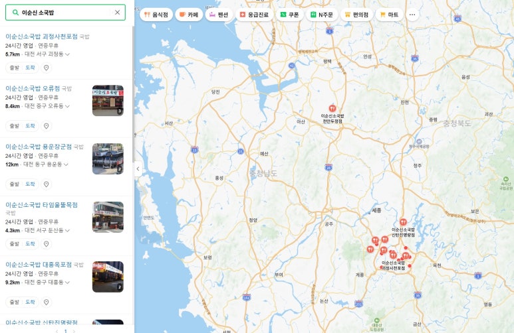514x333 pixels.
Task: Click the 이순신소국밥 괴정사천포점 map label
Action: pyautogui.click(x=394, y=265)
